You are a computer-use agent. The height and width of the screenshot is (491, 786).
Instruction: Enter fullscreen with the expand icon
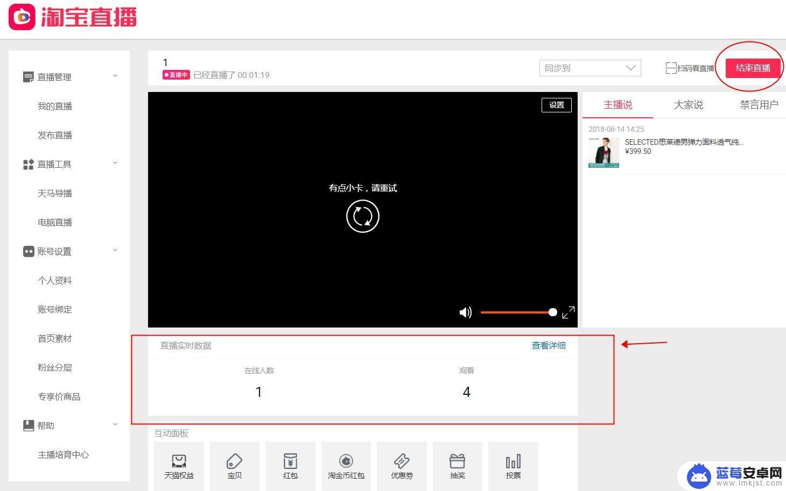[569, 312]
